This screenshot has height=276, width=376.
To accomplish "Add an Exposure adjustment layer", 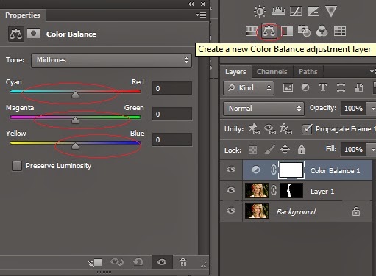I will tap(313, 11).
